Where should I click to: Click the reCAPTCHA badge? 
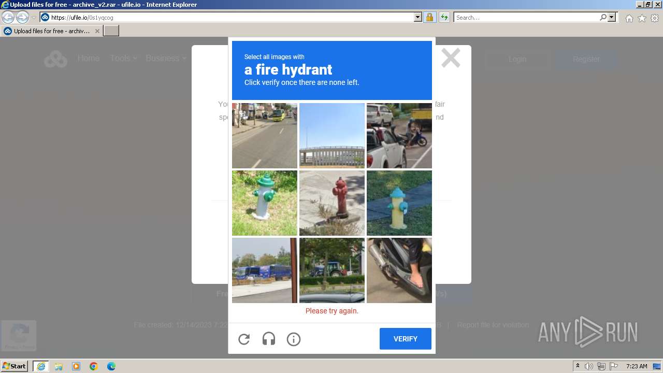[x=19, y=336]
